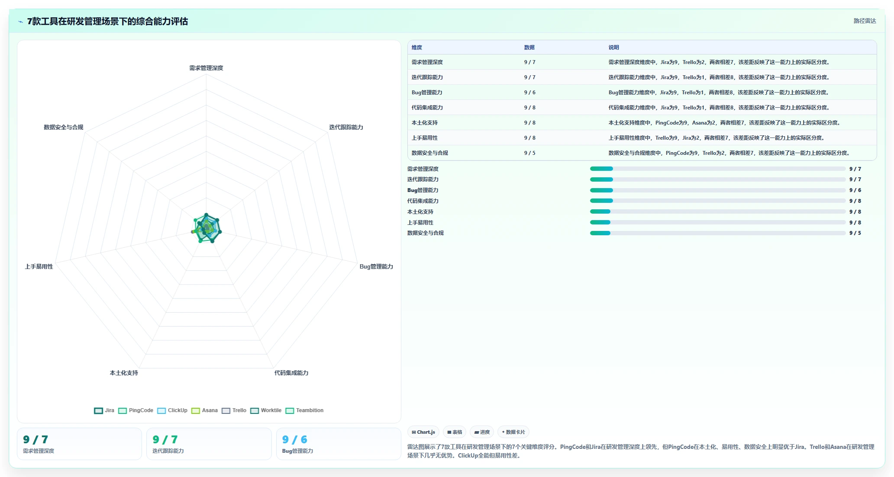
Task: Click the 迭代跟踪能力 progress bar
Action: point(717,179)
